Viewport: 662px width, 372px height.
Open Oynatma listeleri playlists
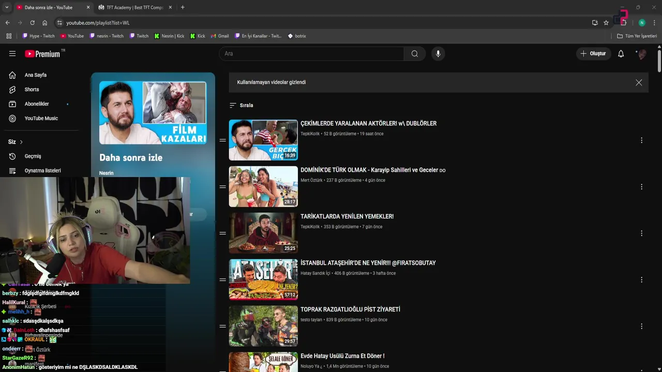[41, 171]
